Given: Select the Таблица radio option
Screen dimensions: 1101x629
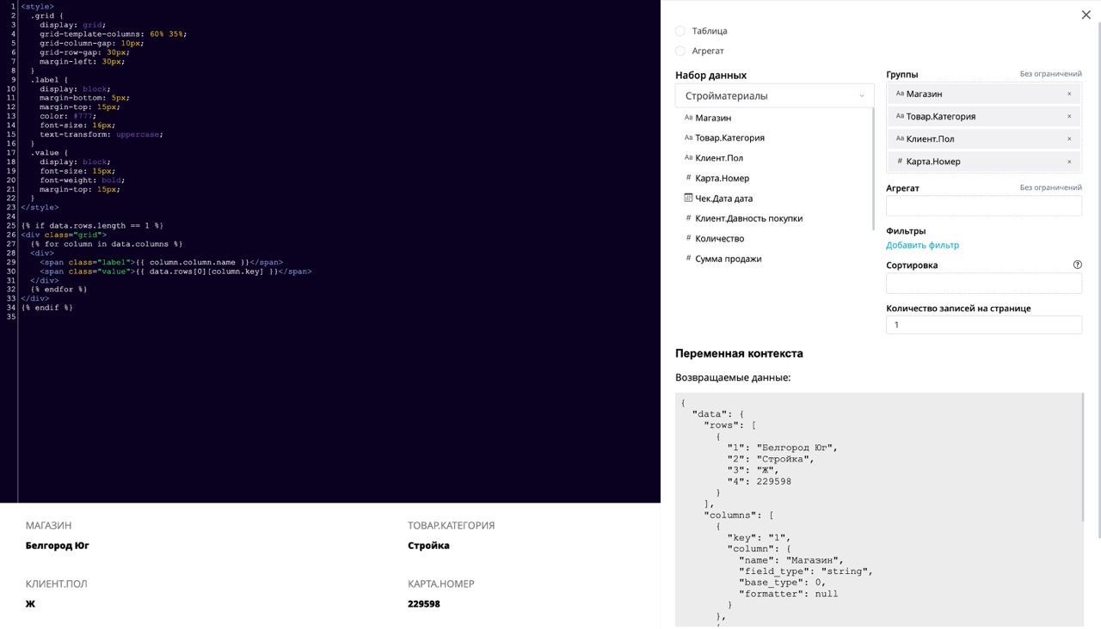Looking at the screenshot, I should click(680, 31).
